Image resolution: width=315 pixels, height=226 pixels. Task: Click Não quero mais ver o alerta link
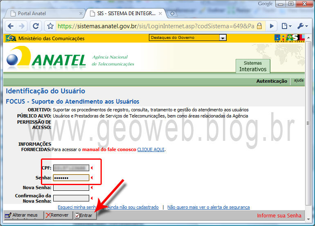[x=209, y=207]
